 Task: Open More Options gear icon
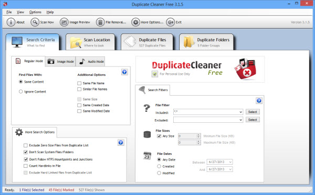click(135, 22)
